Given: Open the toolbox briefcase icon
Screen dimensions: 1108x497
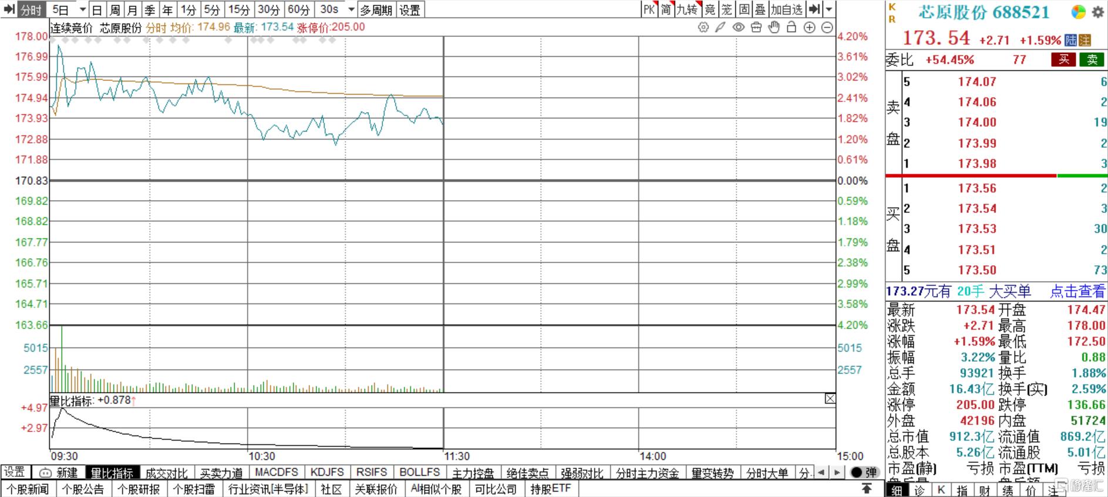Looking at the screenshot, I should coord(756,28).
